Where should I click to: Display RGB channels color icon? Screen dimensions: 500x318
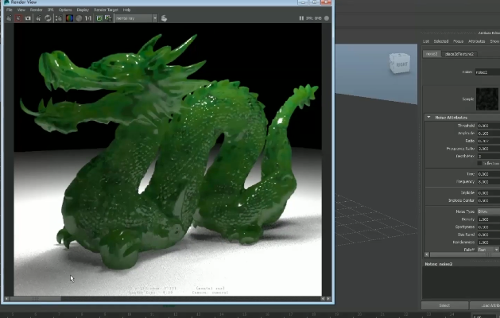click(x=69, y=17)
